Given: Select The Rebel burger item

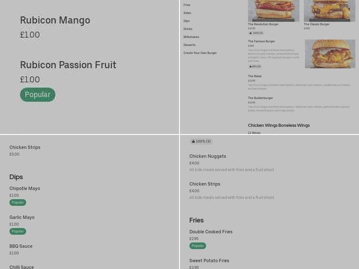Looking at the screenshot, I should click(x=256, y=76).
